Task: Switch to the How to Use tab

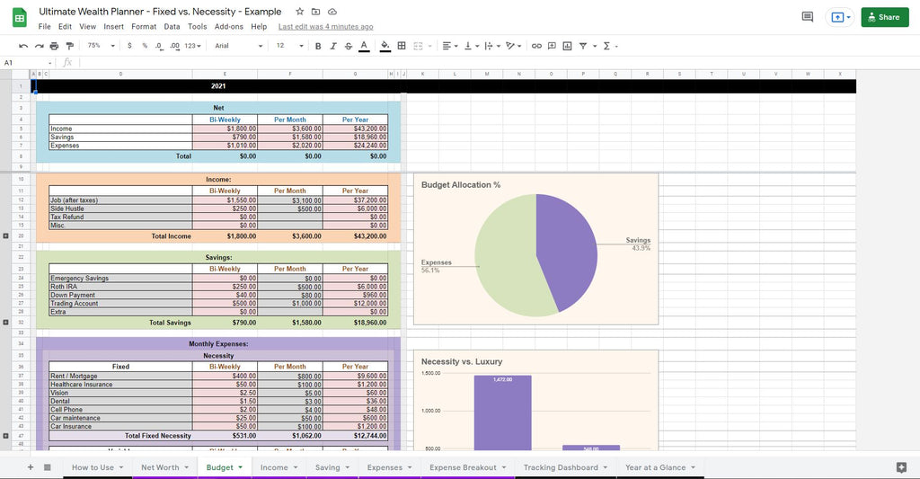Action: point(93,467)
